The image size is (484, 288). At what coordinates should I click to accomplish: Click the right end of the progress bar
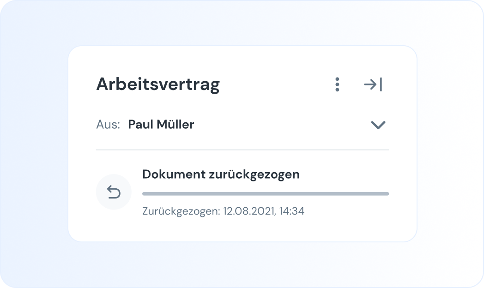click(387, 194)
